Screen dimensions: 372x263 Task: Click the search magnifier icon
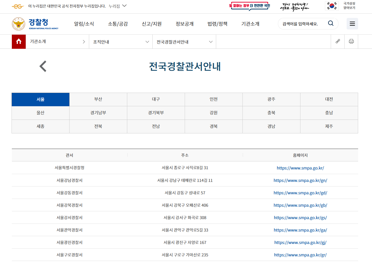331,23
